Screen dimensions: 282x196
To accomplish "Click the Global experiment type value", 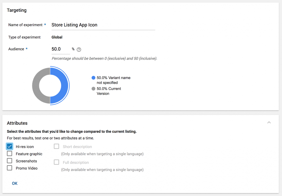I will 57,37.
